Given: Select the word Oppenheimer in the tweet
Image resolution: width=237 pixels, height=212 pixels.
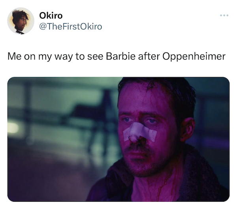Looking at the screenshot, I should 194,56.
